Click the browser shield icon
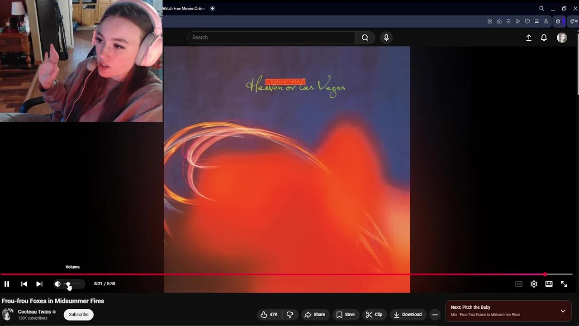579x326 pixels. tap(508, 21)
